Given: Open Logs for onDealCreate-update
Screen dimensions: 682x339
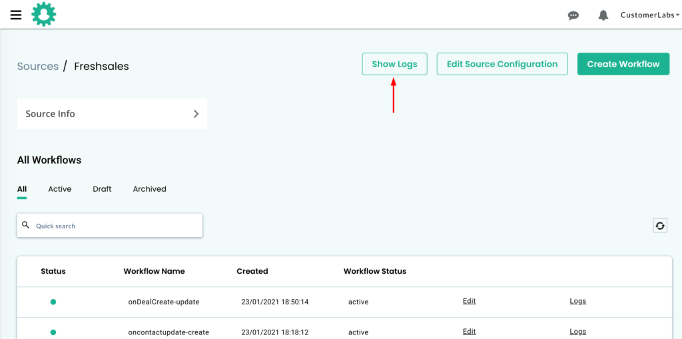Looking at the screenshot, I should 578,301.
